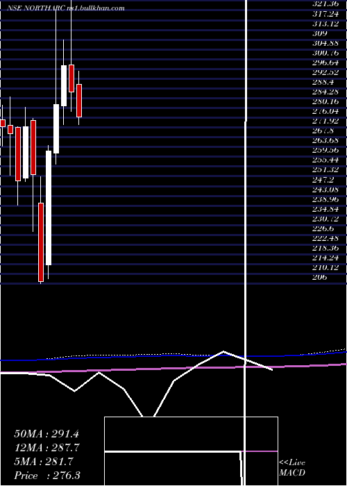Click the 288.4 price axis label

coord(323,82)
